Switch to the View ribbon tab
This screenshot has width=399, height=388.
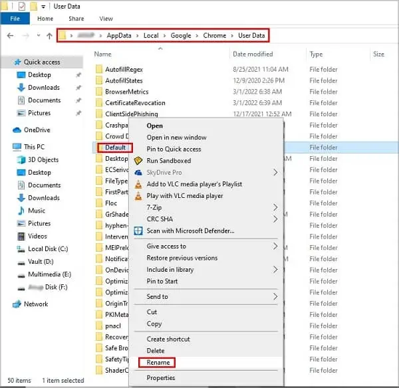click(106, 19)
